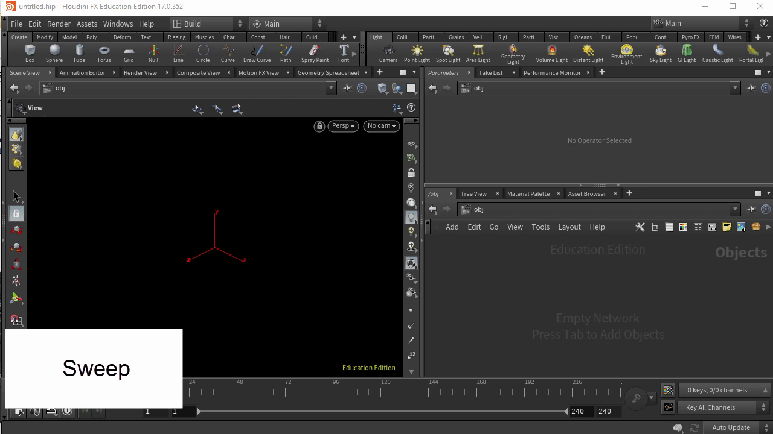Click Auto Update in status bar

coord(731,427)
